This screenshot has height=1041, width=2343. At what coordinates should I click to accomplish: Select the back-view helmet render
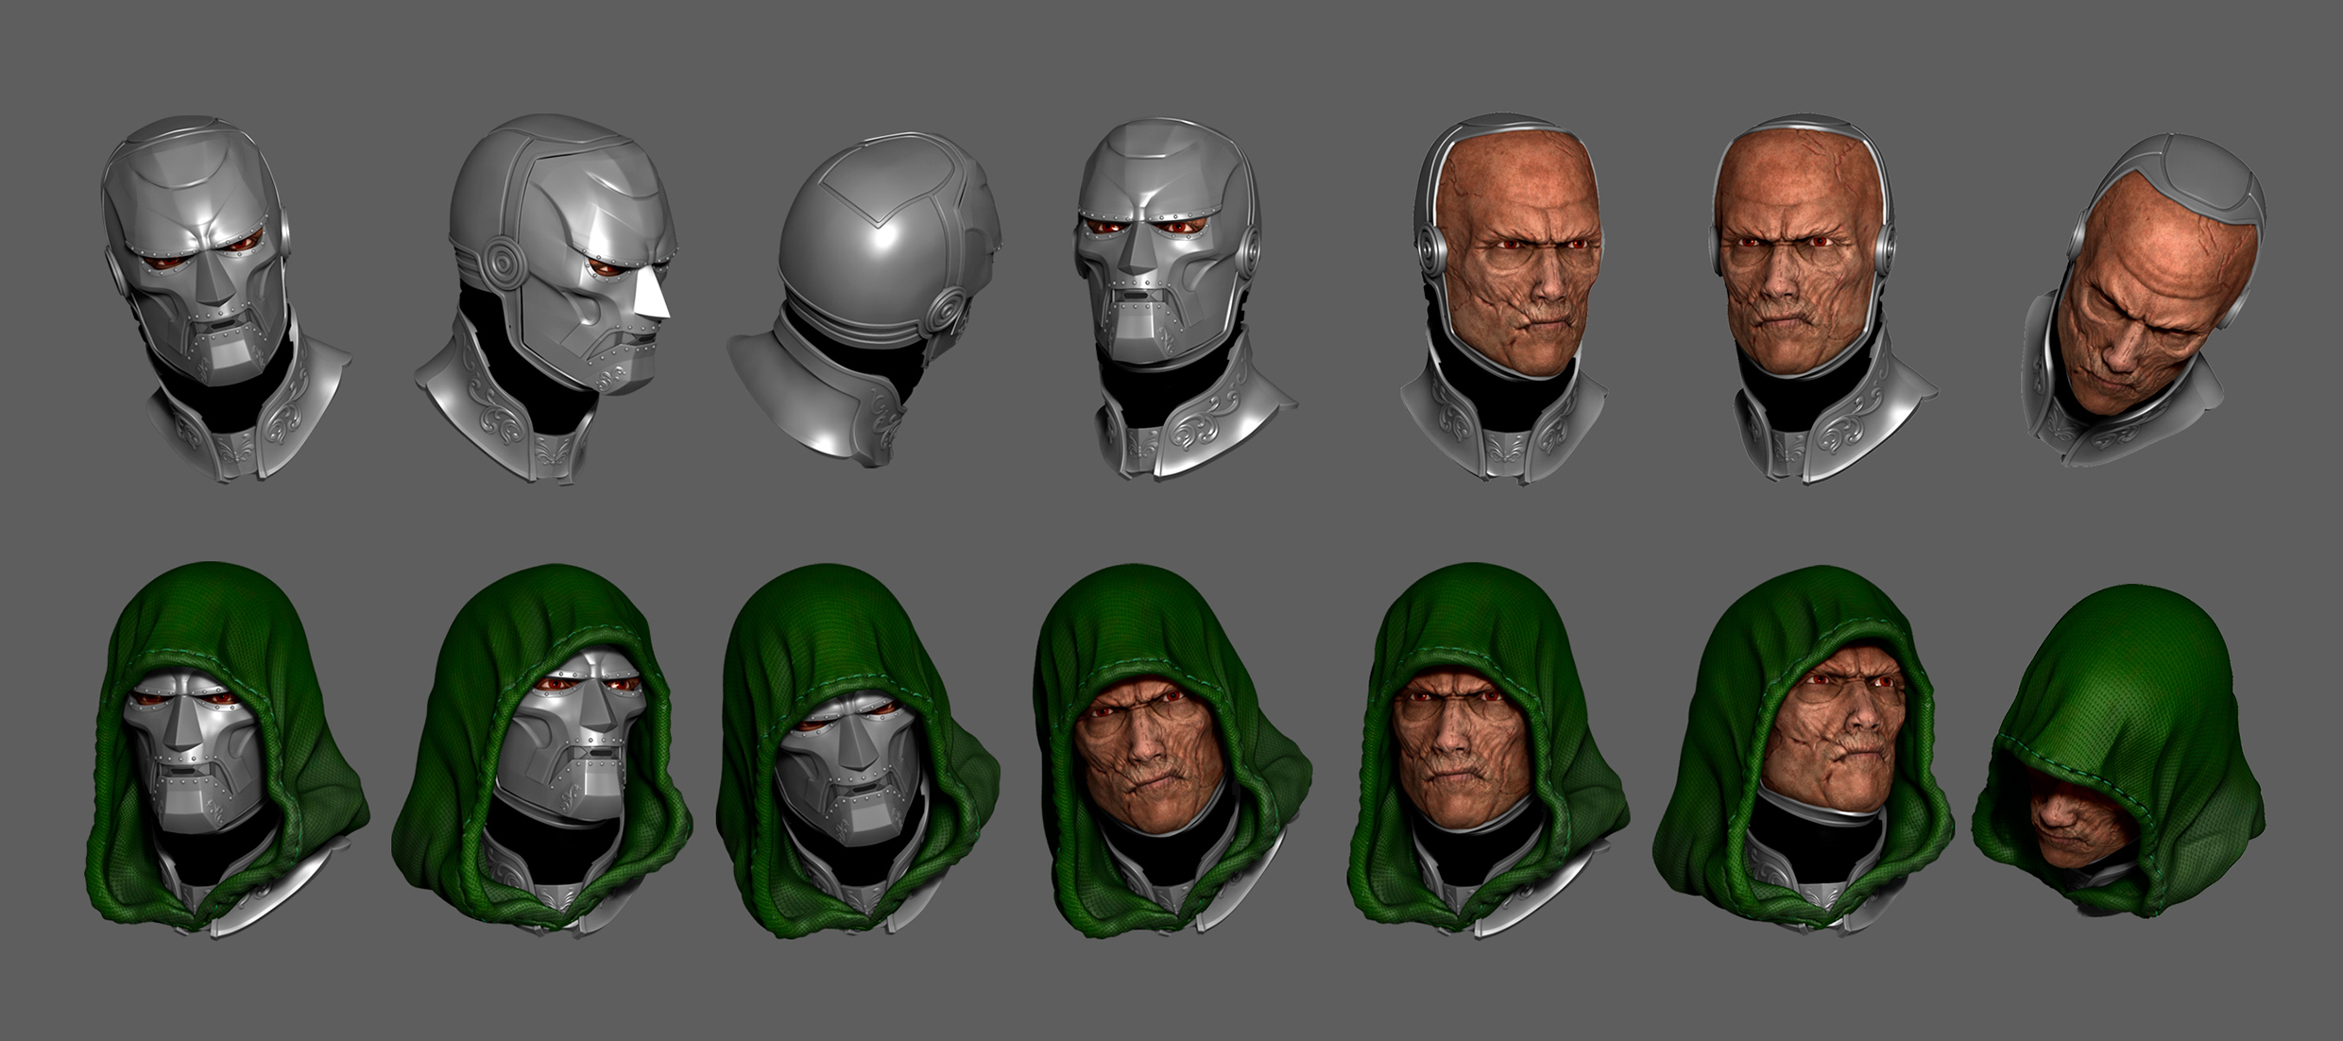[864, 299]
